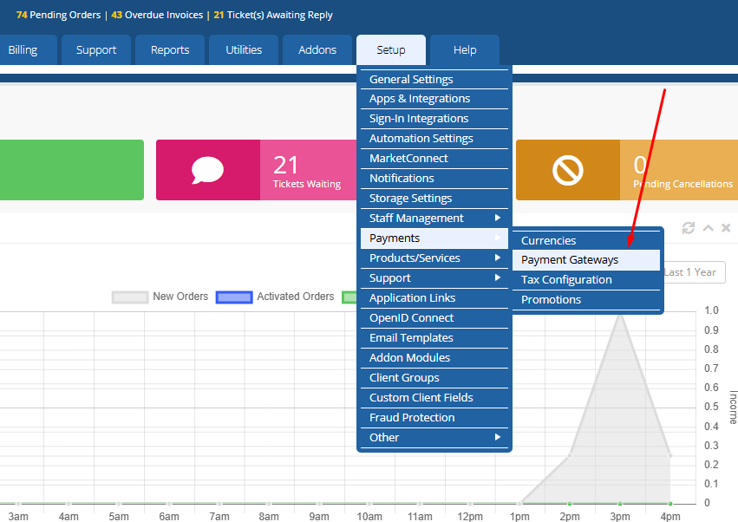Toggle the New Orders legend swatch
This screenshot has height=522, width=738.
tap(130, 297)
